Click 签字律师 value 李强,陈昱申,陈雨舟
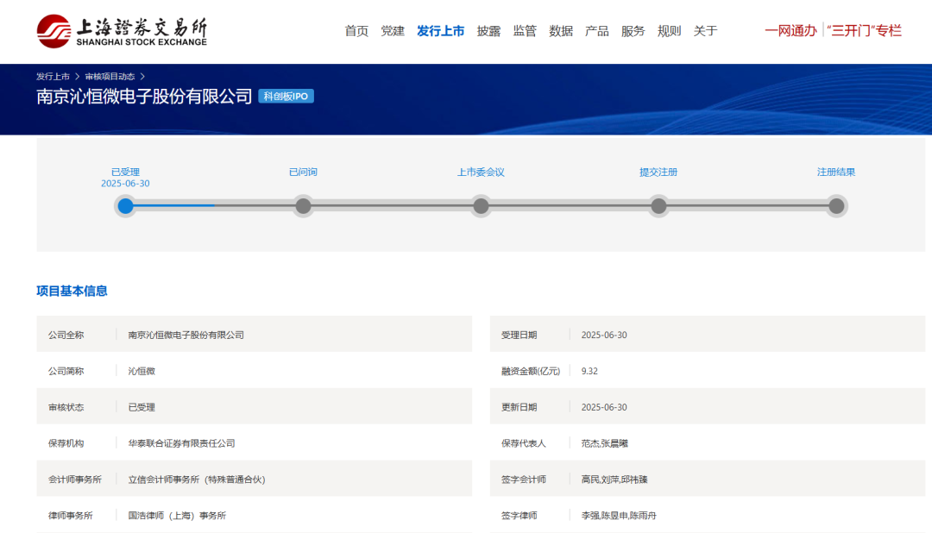The height and width of the screenshot is (533, 932). point(619,516)
